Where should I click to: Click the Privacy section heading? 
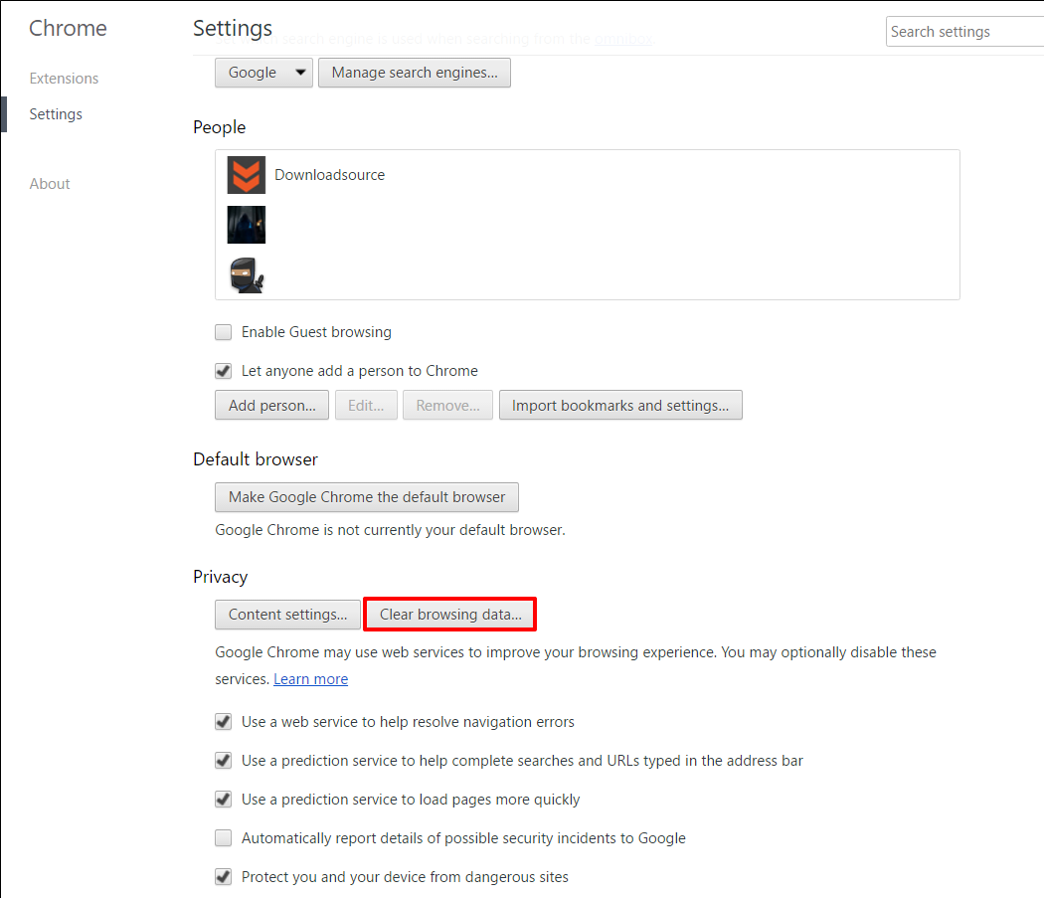pos(221,577)
